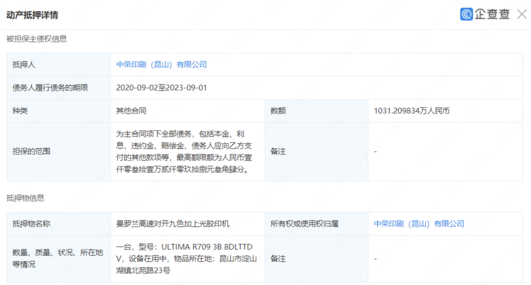
Task: Click the 种类 label cell
Action: pos(59,111)
